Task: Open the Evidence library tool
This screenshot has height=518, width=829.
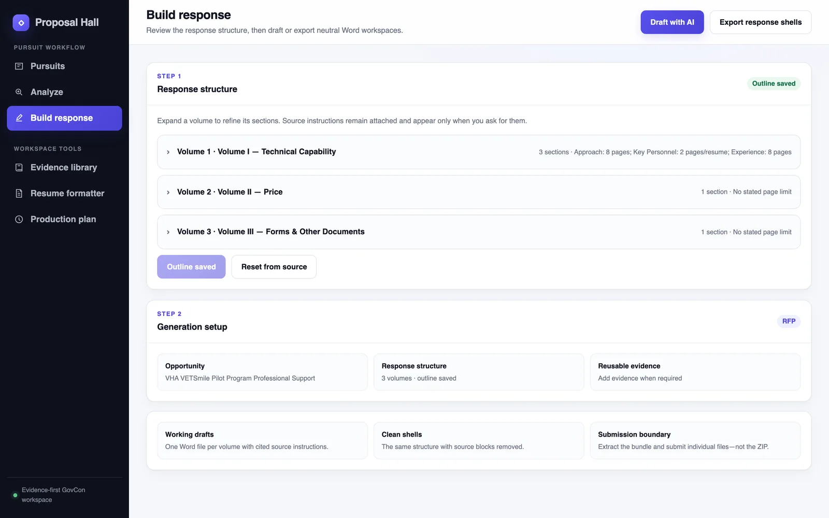Action: (x=64, y=167)
